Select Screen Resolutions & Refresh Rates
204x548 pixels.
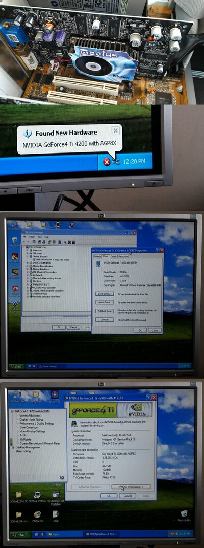tap(40, 443)
